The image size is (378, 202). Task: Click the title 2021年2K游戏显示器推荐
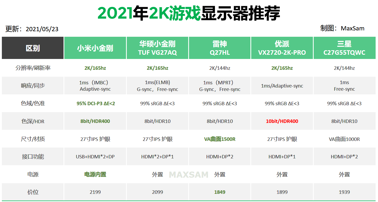click(x=189, y=13)
